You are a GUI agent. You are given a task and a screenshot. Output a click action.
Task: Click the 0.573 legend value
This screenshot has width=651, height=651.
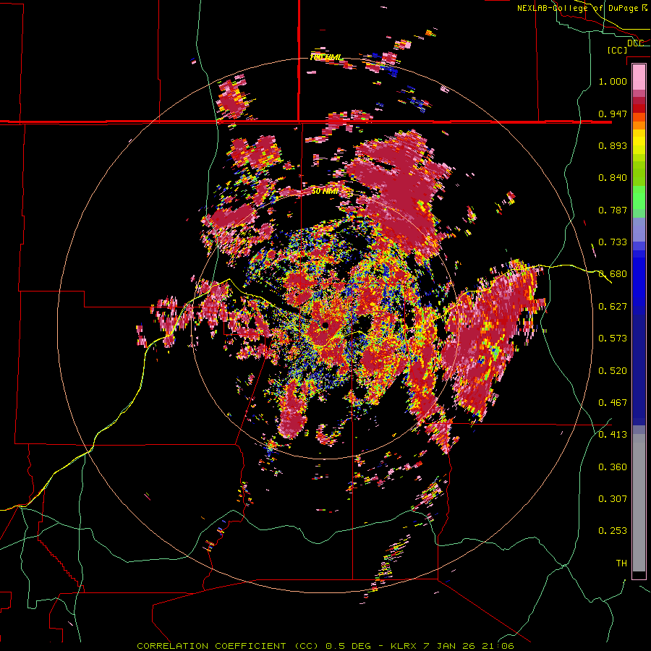point(613,339)
